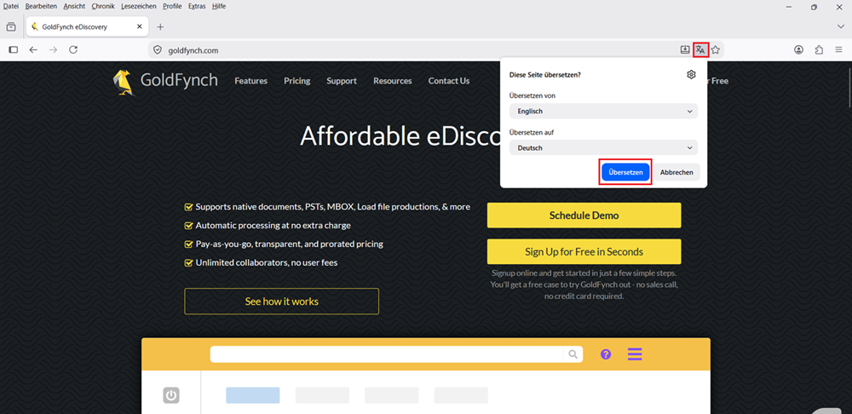Open the Bearbeiten menu
852x414 pixels.
[41, 7]
